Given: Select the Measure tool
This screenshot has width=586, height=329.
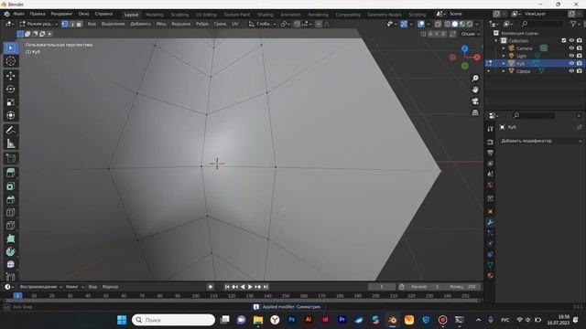Looking at the screenshot, I should coord(10,143).
